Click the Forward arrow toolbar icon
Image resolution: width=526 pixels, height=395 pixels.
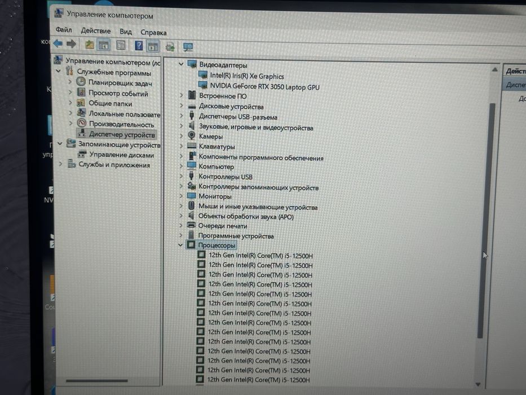[x=71, y=43]
